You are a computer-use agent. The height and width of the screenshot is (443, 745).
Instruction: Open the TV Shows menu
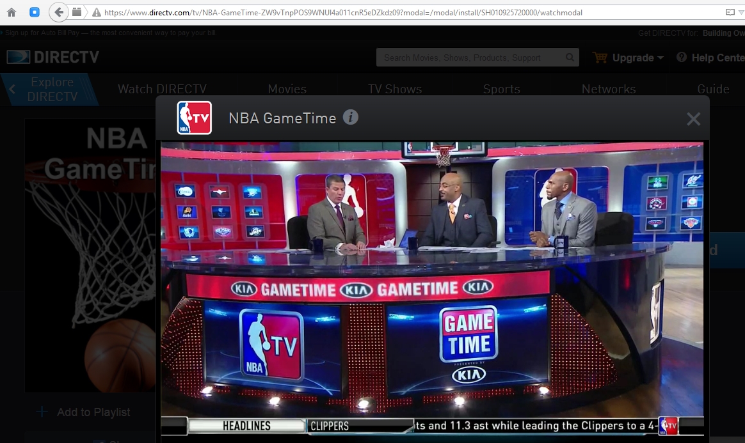(395, 89)
